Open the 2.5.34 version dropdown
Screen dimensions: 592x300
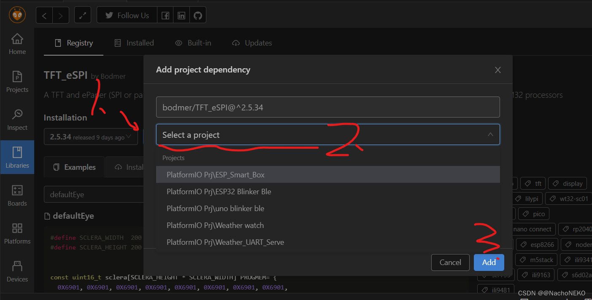pyautogui.click(x=91, y=137)
